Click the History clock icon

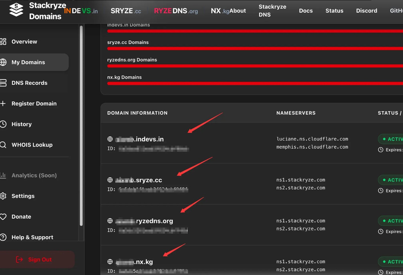3,124
